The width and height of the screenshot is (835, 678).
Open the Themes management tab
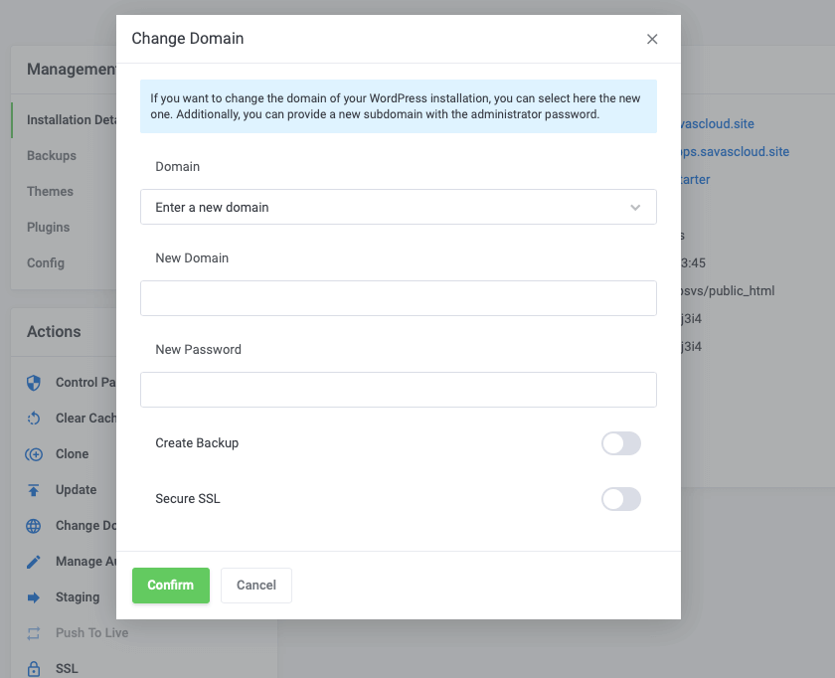(x=50, y=191)
